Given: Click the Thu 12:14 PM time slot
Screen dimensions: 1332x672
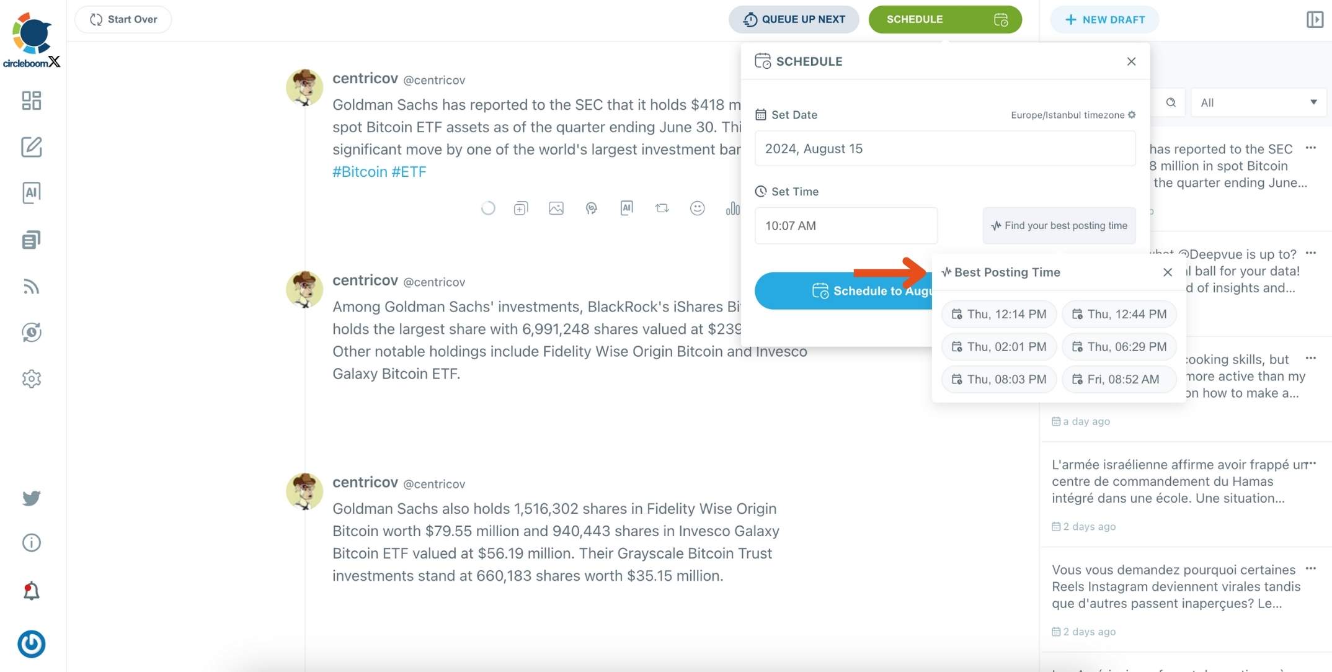Looking at the screenshot, I should pos(999,314).
